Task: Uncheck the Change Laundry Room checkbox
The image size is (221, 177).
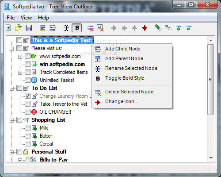Action: tap(27, 96)
